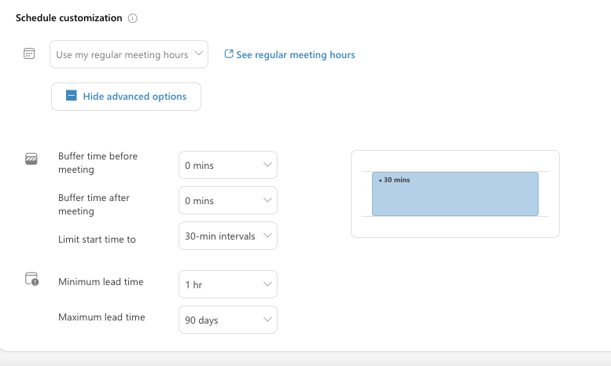Image resolution: width=611 pixels, height=366 pixels.
Task: Open the Minimum lead time 1 hr dropdown
Action: (228, 284)
